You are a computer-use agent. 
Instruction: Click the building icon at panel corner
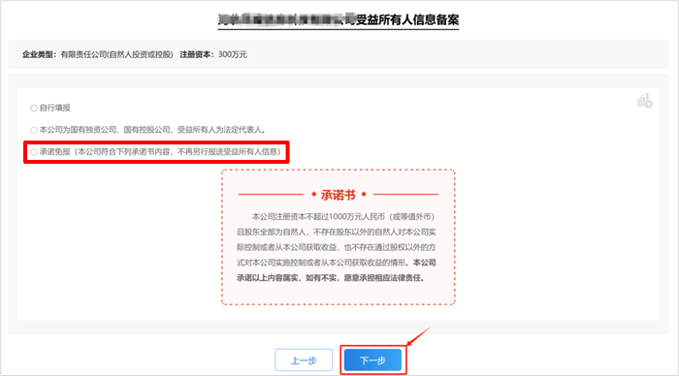(644, 101)
